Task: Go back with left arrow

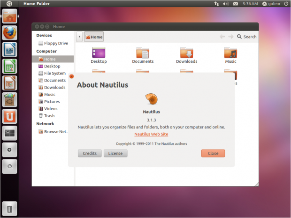Action: [x=222, y=37]
